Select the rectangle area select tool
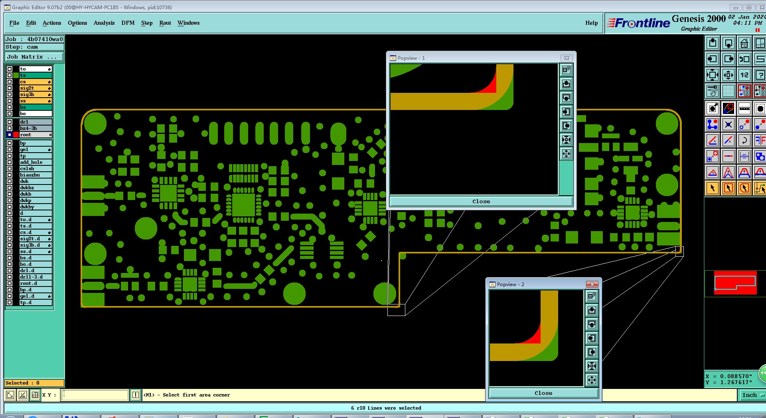The height and width of the screenshot is (418, 766). (x=728, y=188)
